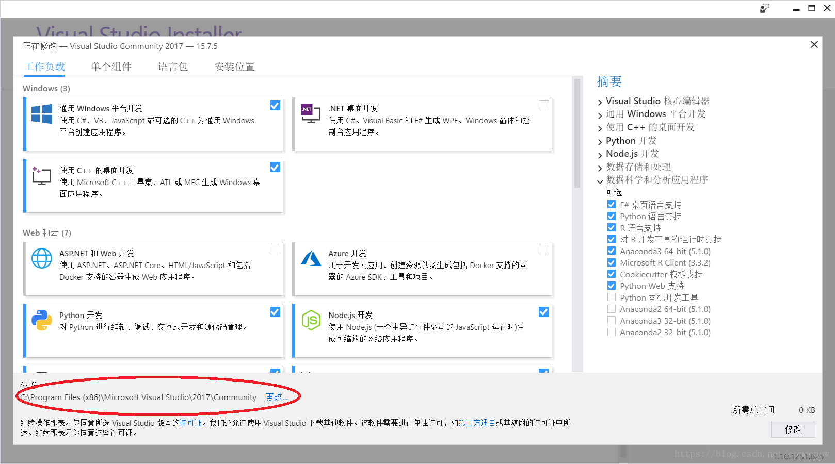The height and width of the screenshot is (464, 835).
Task: Click the 摘要 summary heading
Action: 609,81
